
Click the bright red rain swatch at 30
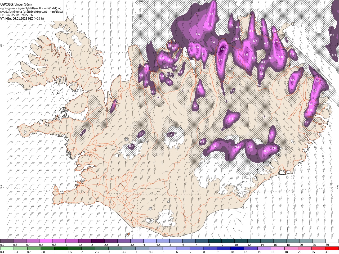click(x=332, y=248)
